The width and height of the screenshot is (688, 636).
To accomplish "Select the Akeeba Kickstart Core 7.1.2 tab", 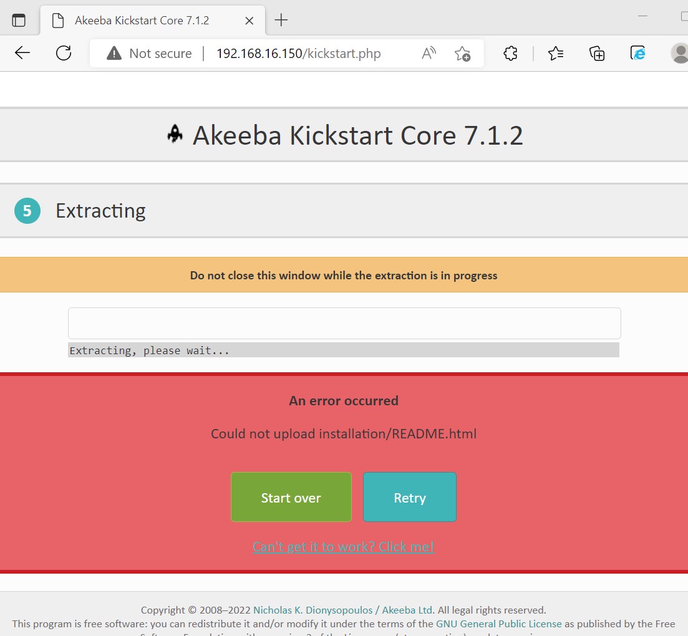I will [x=142, y=20].
